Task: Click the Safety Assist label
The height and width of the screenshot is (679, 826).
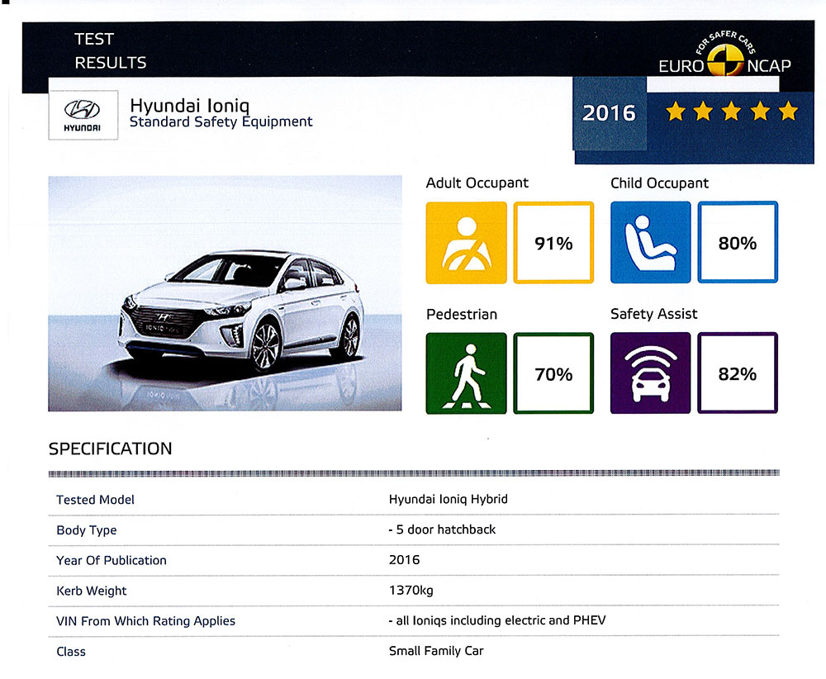Action: coord(653,314)
